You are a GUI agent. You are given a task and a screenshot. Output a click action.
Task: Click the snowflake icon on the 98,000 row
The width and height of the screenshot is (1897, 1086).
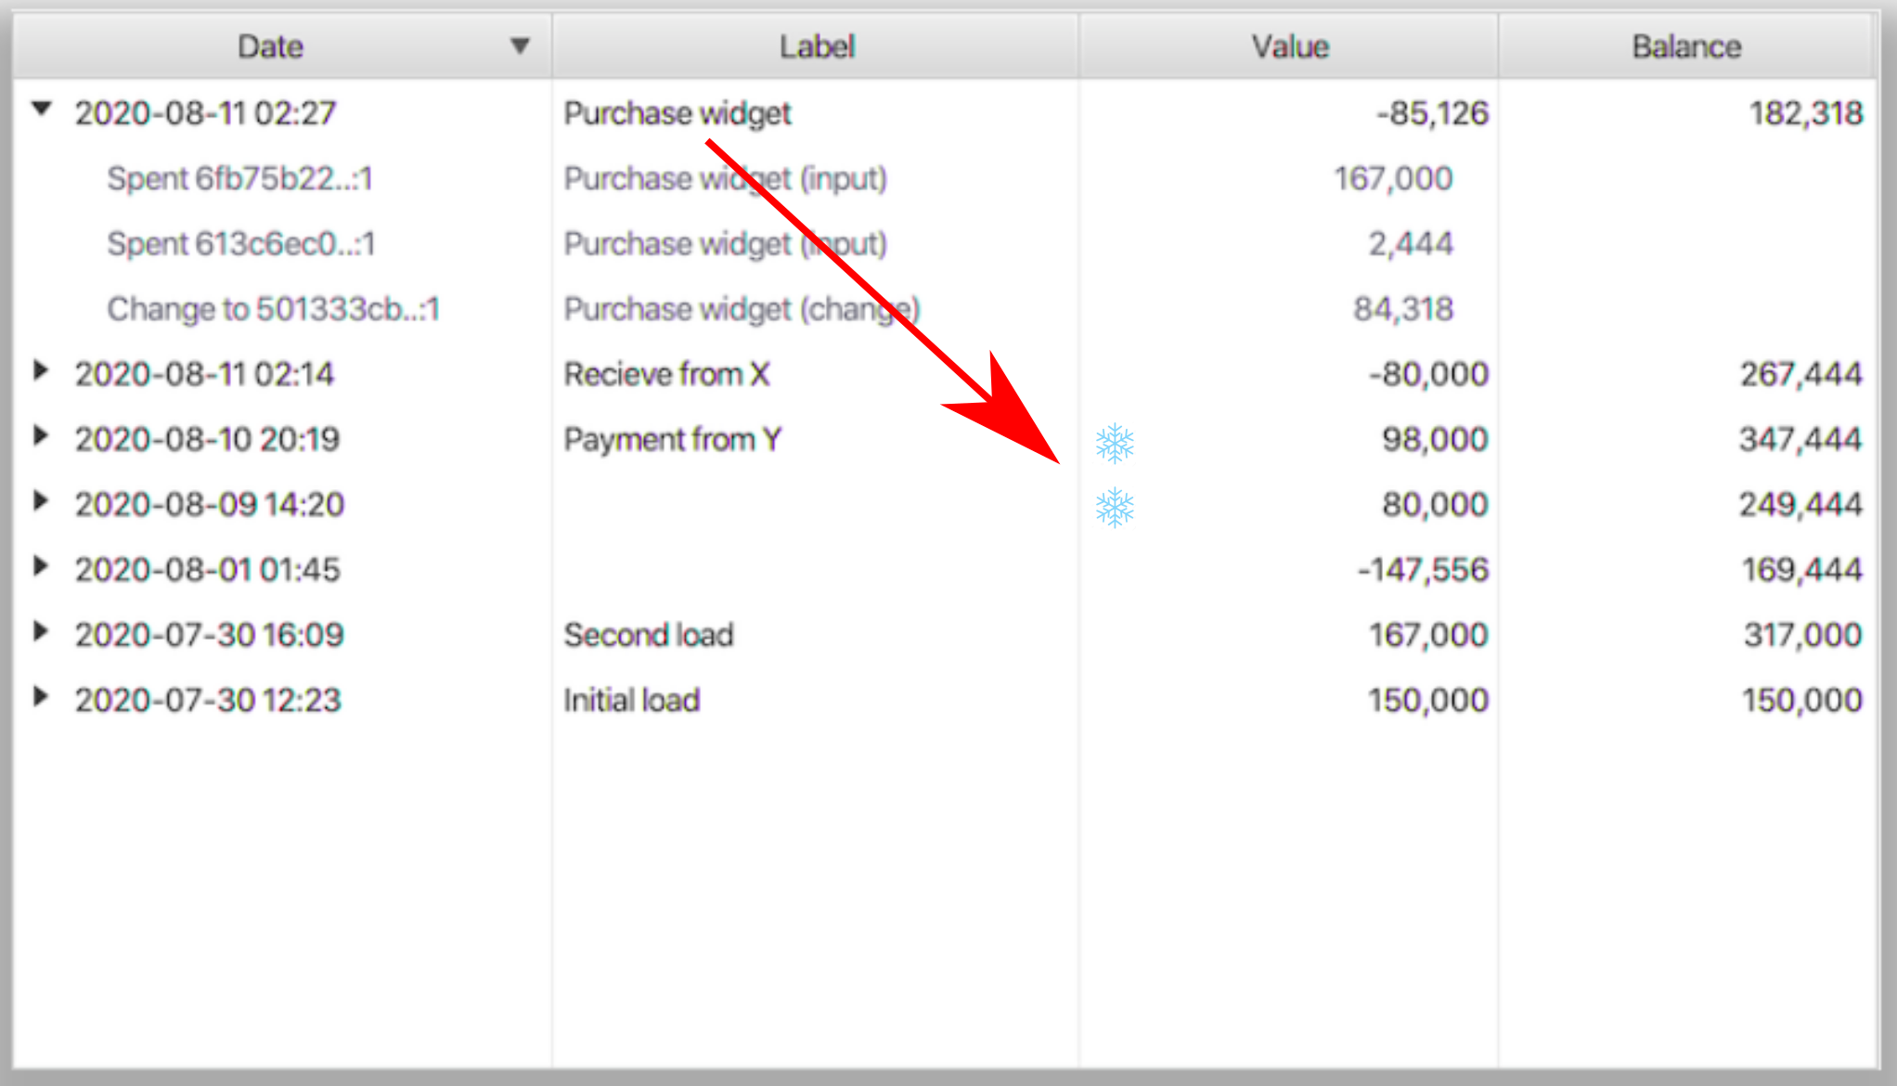(x=1114, y=443)
